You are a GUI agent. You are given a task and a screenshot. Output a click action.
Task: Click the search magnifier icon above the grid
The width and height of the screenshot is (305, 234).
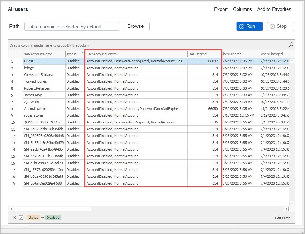[x=291, y=45]
